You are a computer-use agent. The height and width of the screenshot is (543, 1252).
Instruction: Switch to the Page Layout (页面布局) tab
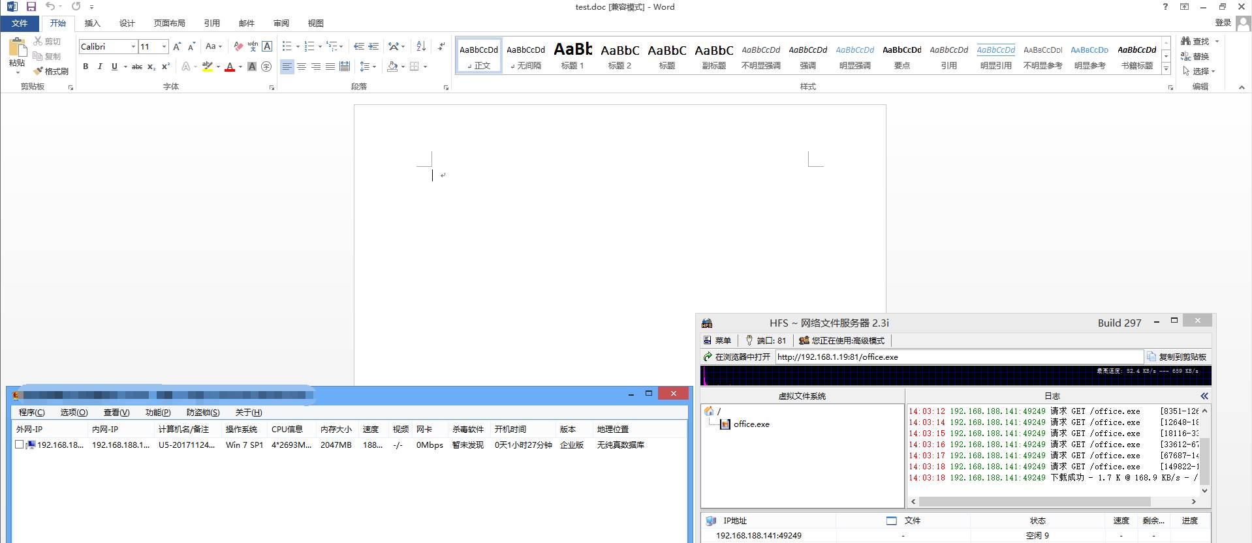[169, 23]
